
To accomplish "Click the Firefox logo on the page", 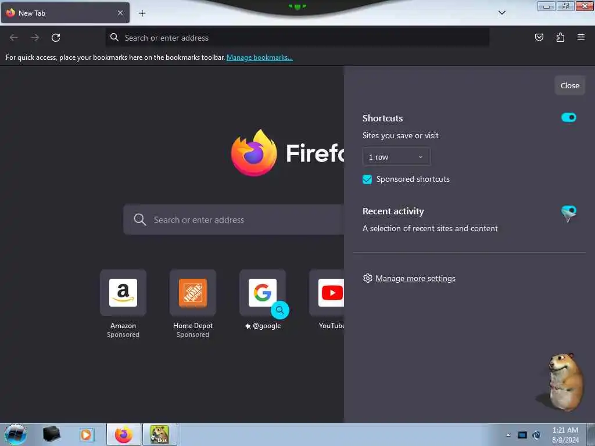I will pos(254,153).
